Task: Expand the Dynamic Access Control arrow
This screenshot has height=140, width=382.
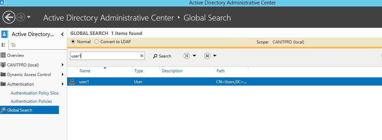Action: pyautogui.click(x=63, y=74)
